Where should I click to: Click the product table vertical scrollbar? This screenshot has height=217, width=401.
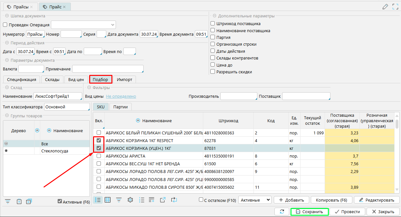click(397, 123)
